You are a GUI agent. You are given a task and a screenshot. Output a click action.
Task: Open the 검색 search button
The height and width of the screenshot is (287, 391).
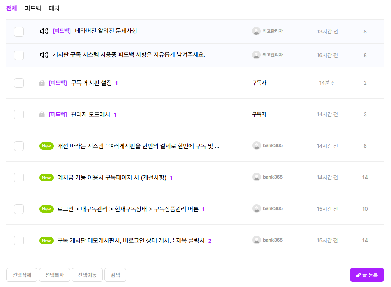click(115, 275)
